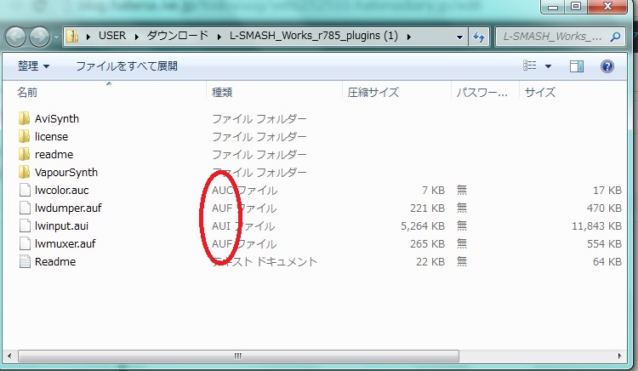Select the license folder icon
Viewport: 638px width, 371px height.
click(x=24, y=136)
